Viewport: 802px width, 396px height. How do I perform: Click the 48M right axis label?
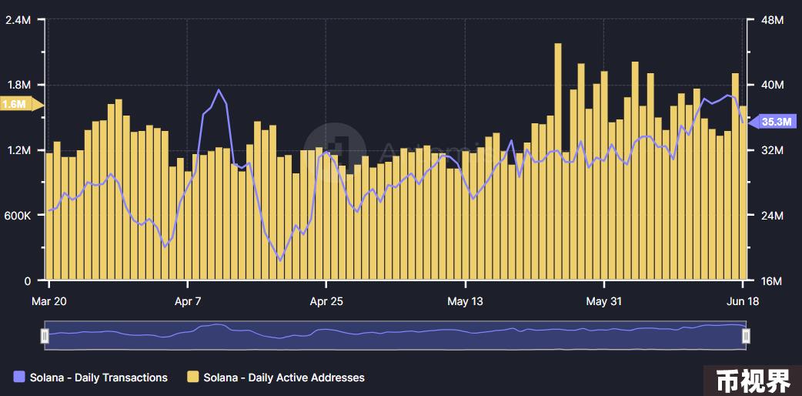point(772,20)
